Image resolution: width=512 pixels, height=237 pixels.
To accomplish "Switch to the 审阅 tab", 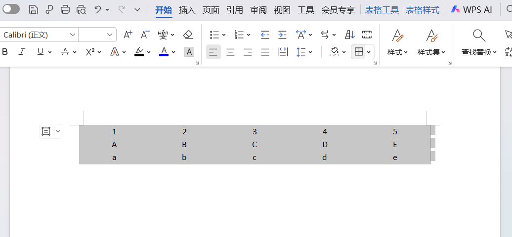I will (x=258, y=10).
